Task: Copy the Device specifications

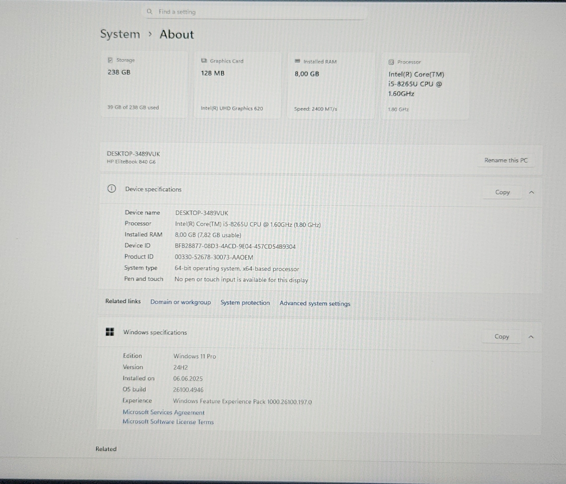Action: click(x=502, y=192)
